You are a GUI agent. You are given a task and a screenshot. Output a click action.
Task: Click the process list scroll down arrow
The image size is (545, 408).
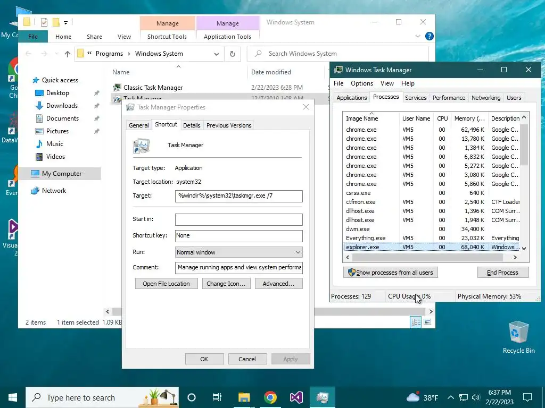tap(524, 249)
